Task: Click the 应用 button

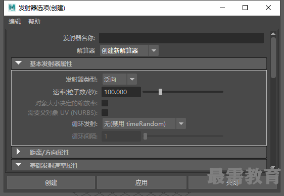Action: [x=141, y=182]
